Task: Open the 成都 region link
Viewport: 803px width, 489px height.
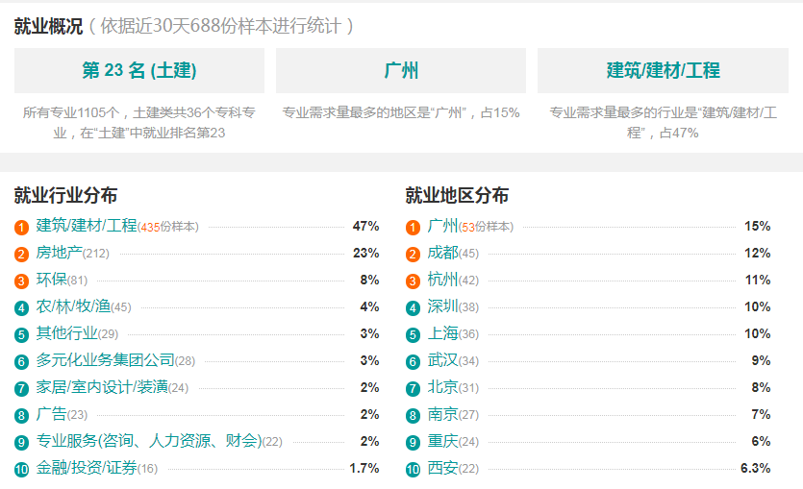Action: click(443, 253)
